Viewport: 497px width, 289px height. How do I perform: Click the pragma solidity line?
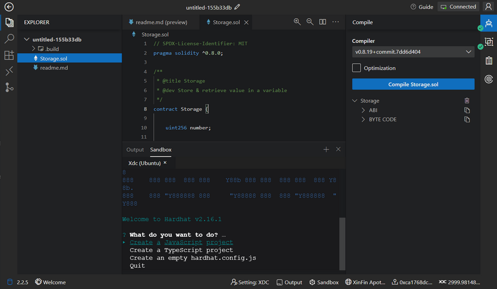188,53
